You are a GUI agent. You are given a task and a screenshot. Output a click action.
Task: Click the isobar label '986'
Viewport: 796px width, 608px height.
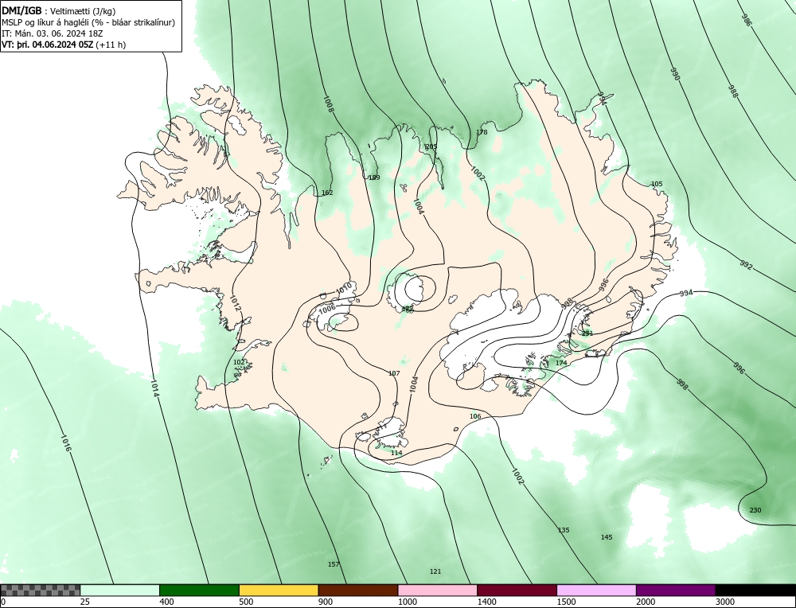(747, 21)
